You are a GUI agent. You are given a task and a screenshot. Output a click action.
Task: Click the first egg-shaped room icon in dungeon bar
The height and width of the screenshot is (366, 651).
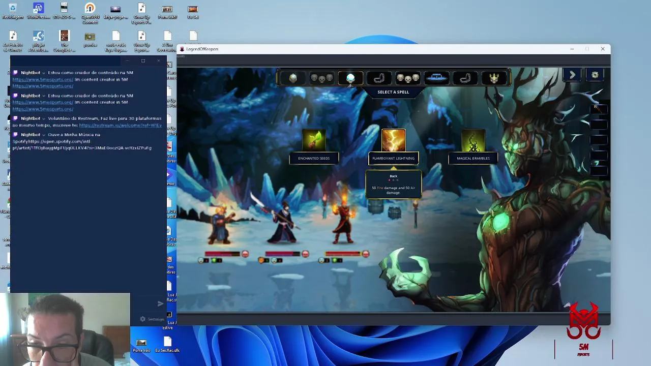pyautogui.click(x=293, y=78)
